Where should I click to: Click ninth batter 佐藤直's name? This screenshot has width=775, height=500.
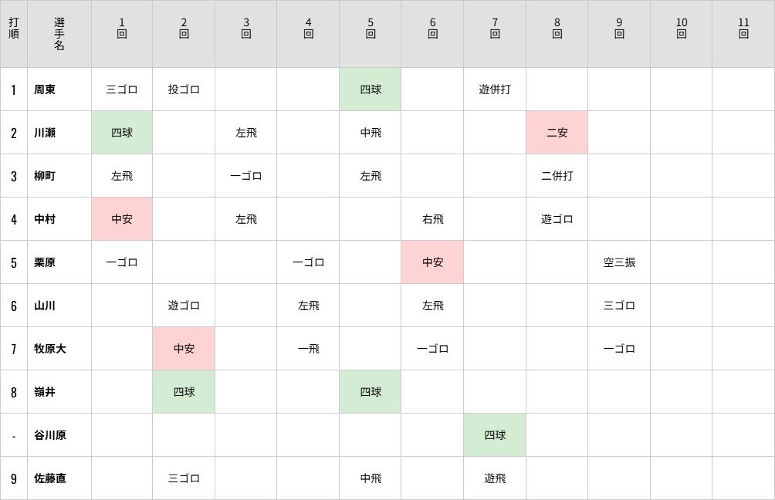[50, 478]
